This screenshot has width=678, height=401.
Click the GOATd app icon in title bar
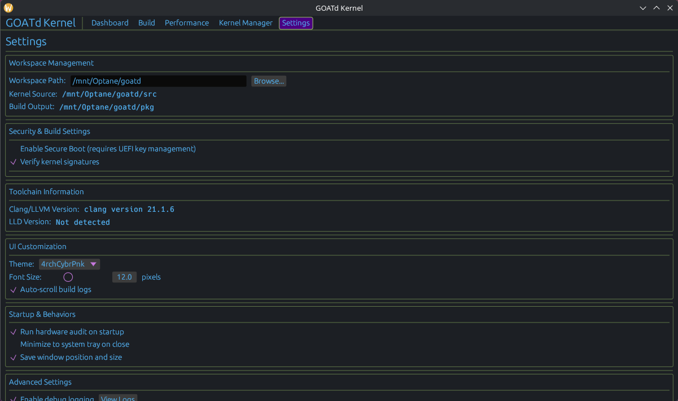8,8
